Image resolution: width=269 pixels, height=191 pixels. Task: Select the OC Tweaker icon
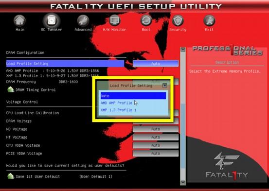point(52,21)
